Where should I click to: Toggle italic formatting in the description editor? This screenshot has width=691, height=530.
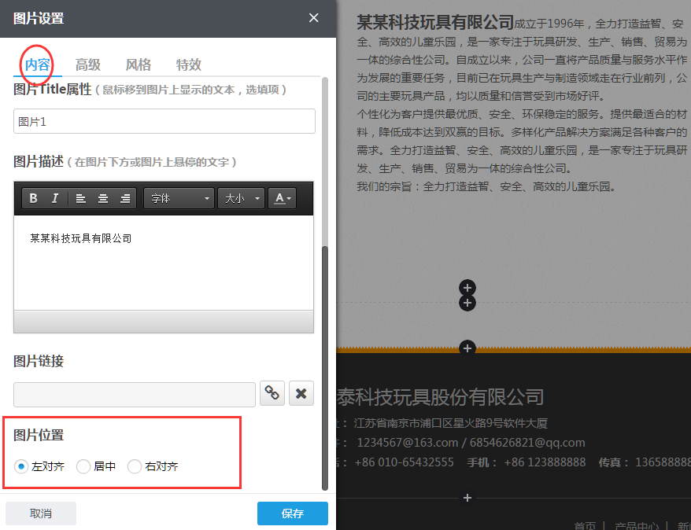pyautogui.click(x=54, y=198)
